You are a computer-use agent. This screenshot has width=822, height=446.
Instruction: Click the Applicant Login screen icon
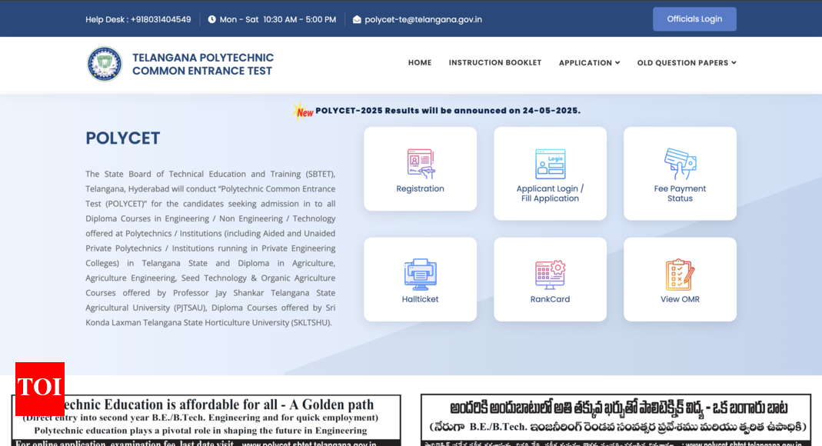550,164
